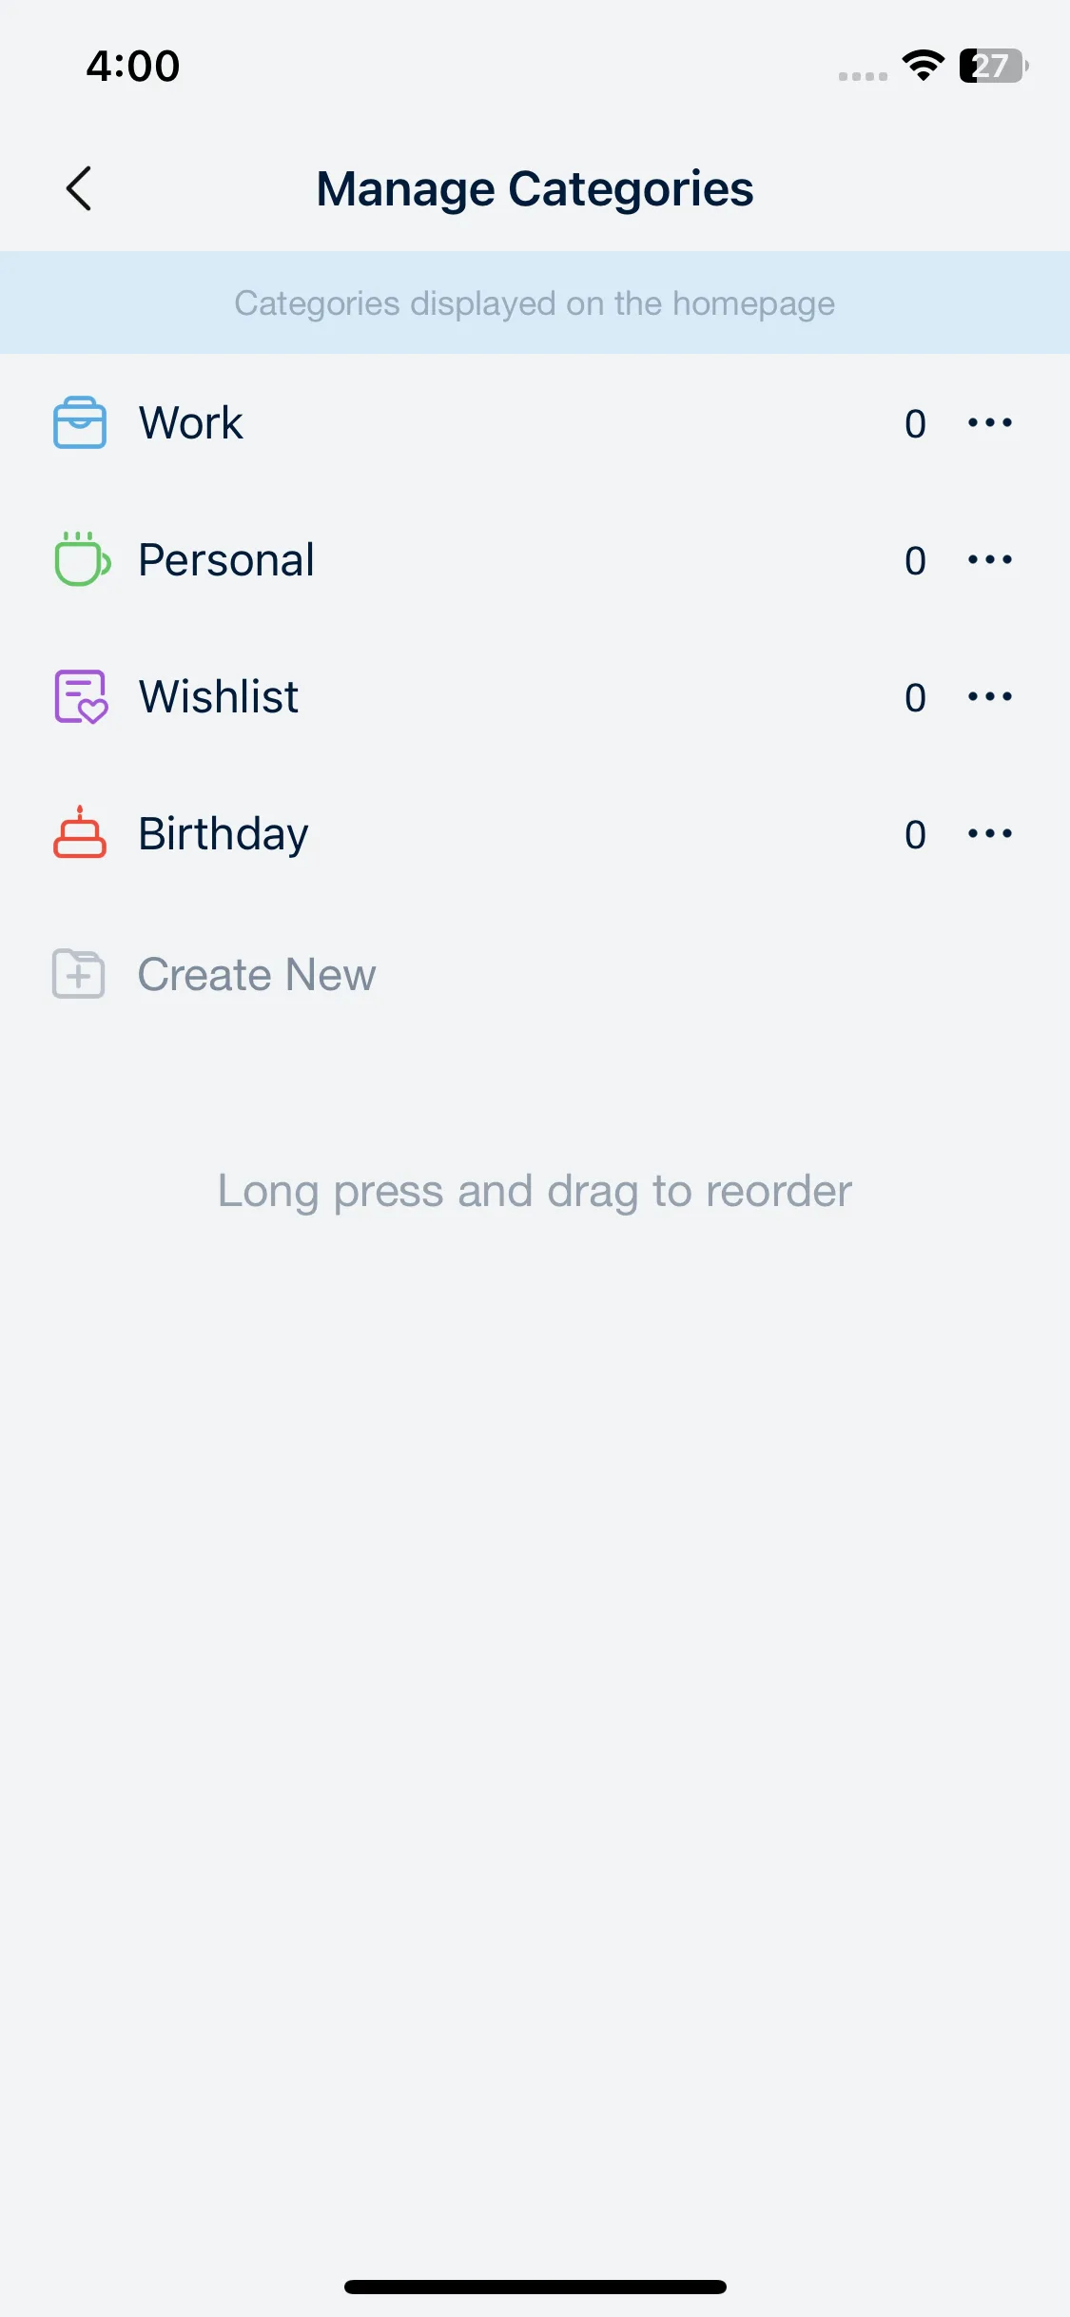Tap the green Personal cup icon
The image size is (1070, 2317).
82,559
